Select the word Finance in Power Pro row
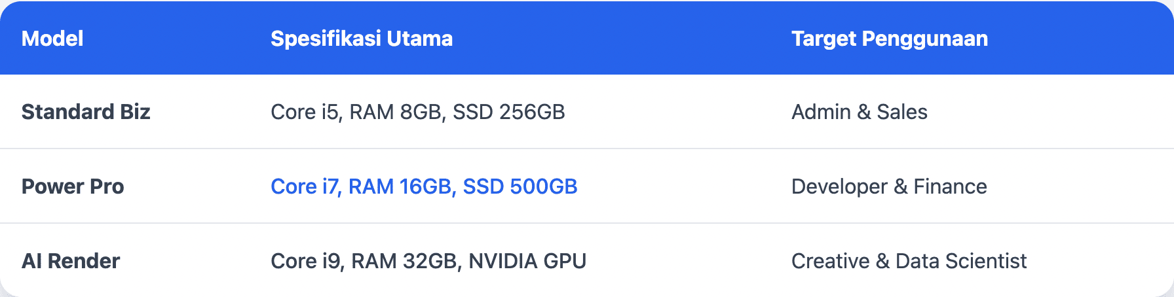 [950, 186]
